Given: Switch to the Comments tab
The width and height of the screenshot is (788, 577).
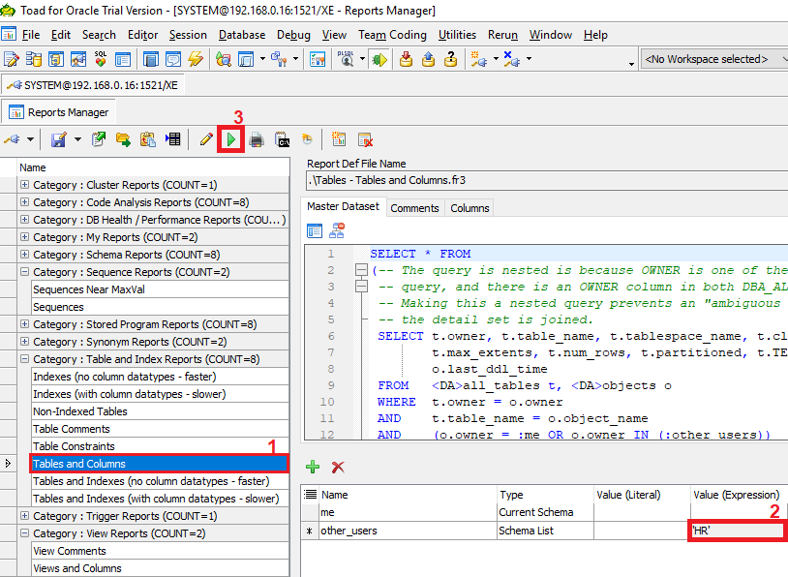Looking at the screenshot, I should [x=414, y=208].
